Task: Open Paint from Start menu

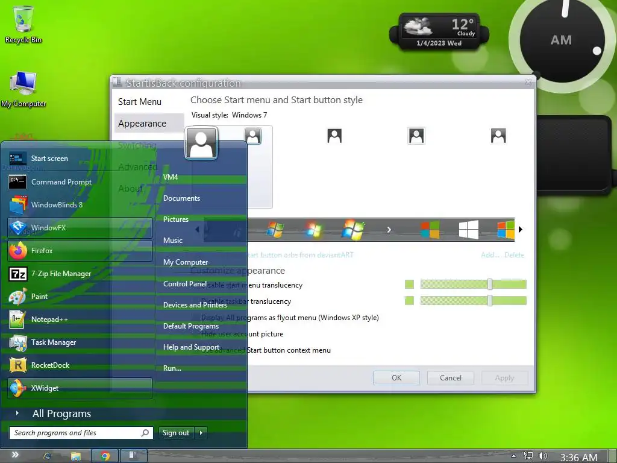Action: pos(80,297)
